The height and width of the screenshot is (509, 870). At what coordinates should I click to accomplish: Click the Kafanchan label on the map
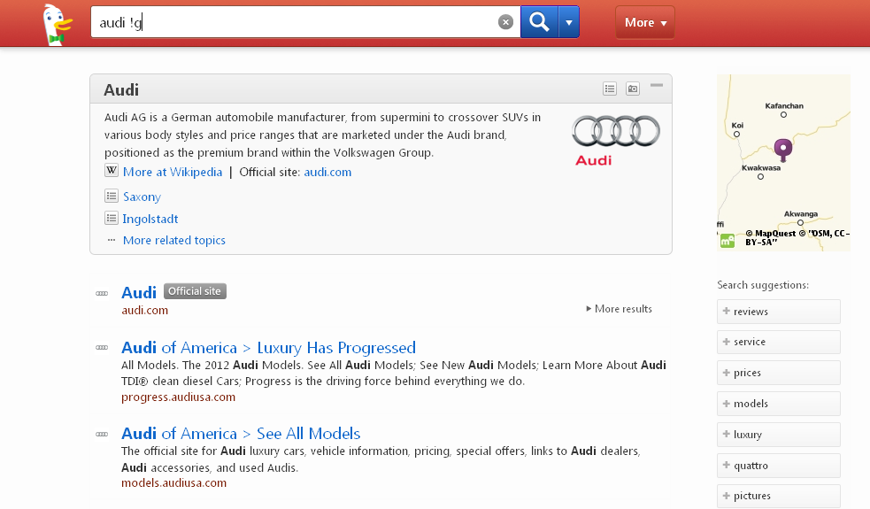[x=784, y=105]
